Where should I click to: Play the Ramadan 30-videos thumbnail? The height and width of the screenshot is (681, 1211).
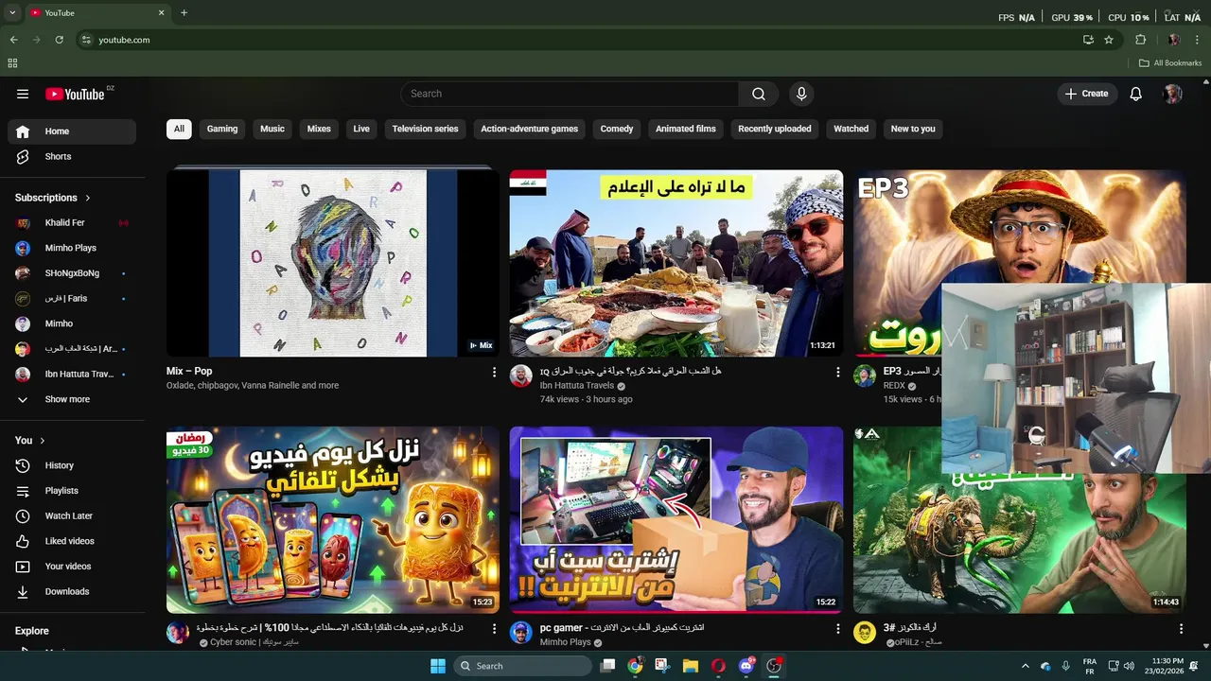(333, 519)
